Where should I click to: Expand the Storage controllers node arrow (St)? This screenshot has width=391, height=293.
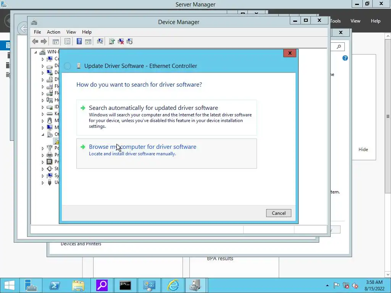click(43, 169)
